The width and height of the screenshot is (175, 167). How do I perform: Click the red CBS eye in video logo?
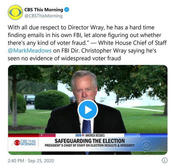click(x=17, y=143)
